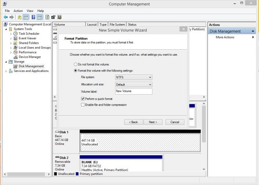Cancel the New Simple Volume Wizard
Screen dimensions: 259x185
point(175,122)
